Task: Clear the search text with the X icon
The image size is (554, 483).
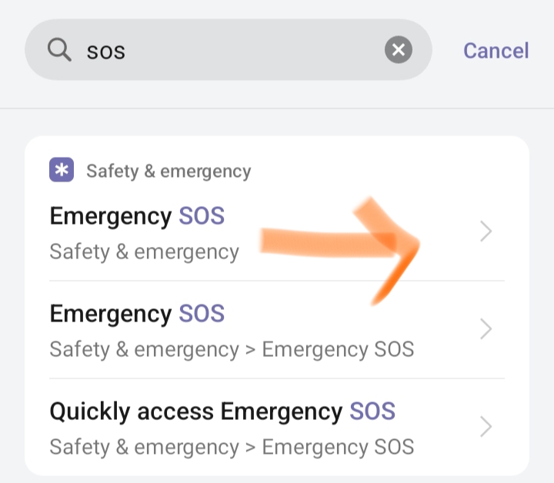Action: [398, 51]
